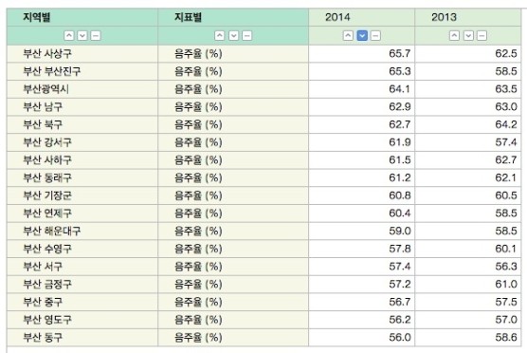Image resolution: width=527 pixels, height=353 pixels.
Task: Click the 2013 value 64.2 for 부산 북구
Action: [506, 124]
